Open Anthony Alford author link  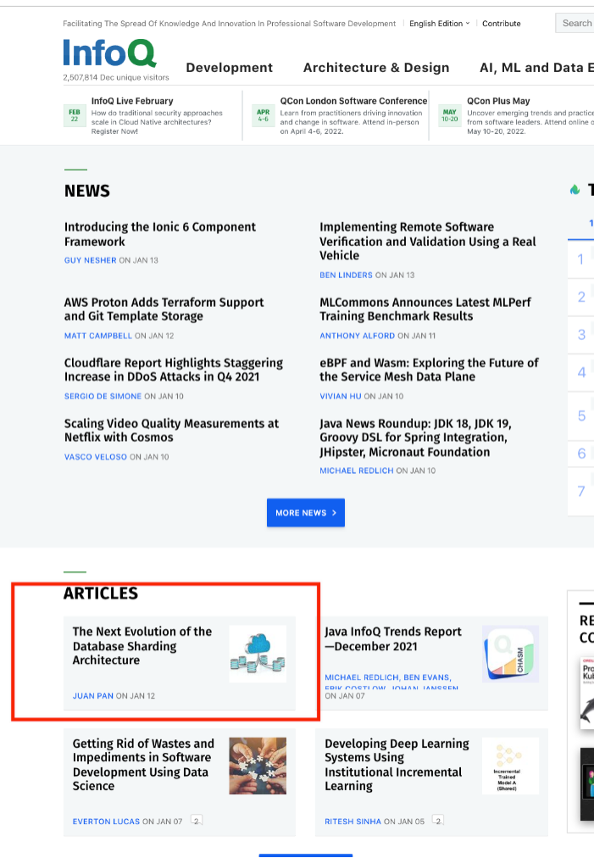click(358, 336)
